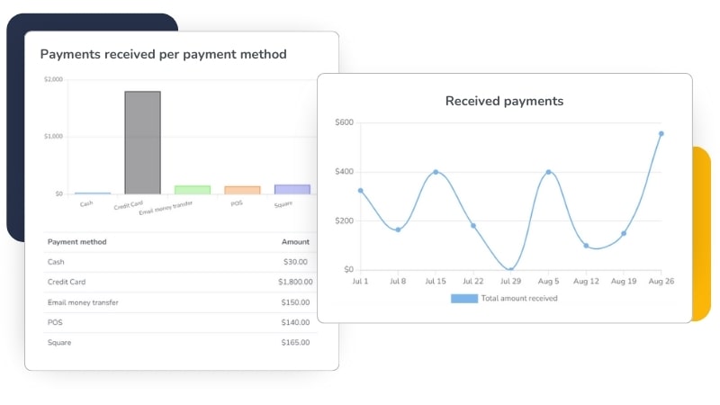The width and height of the screenshot is (720, 405).
Task: Select the purple Square bar
Action: tap(292, 189)
